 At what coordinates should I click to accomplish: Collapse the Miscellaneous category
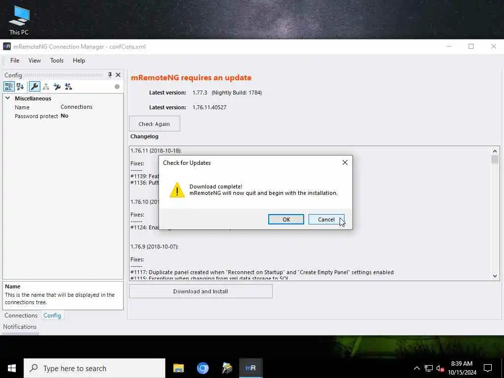[8, 98]
